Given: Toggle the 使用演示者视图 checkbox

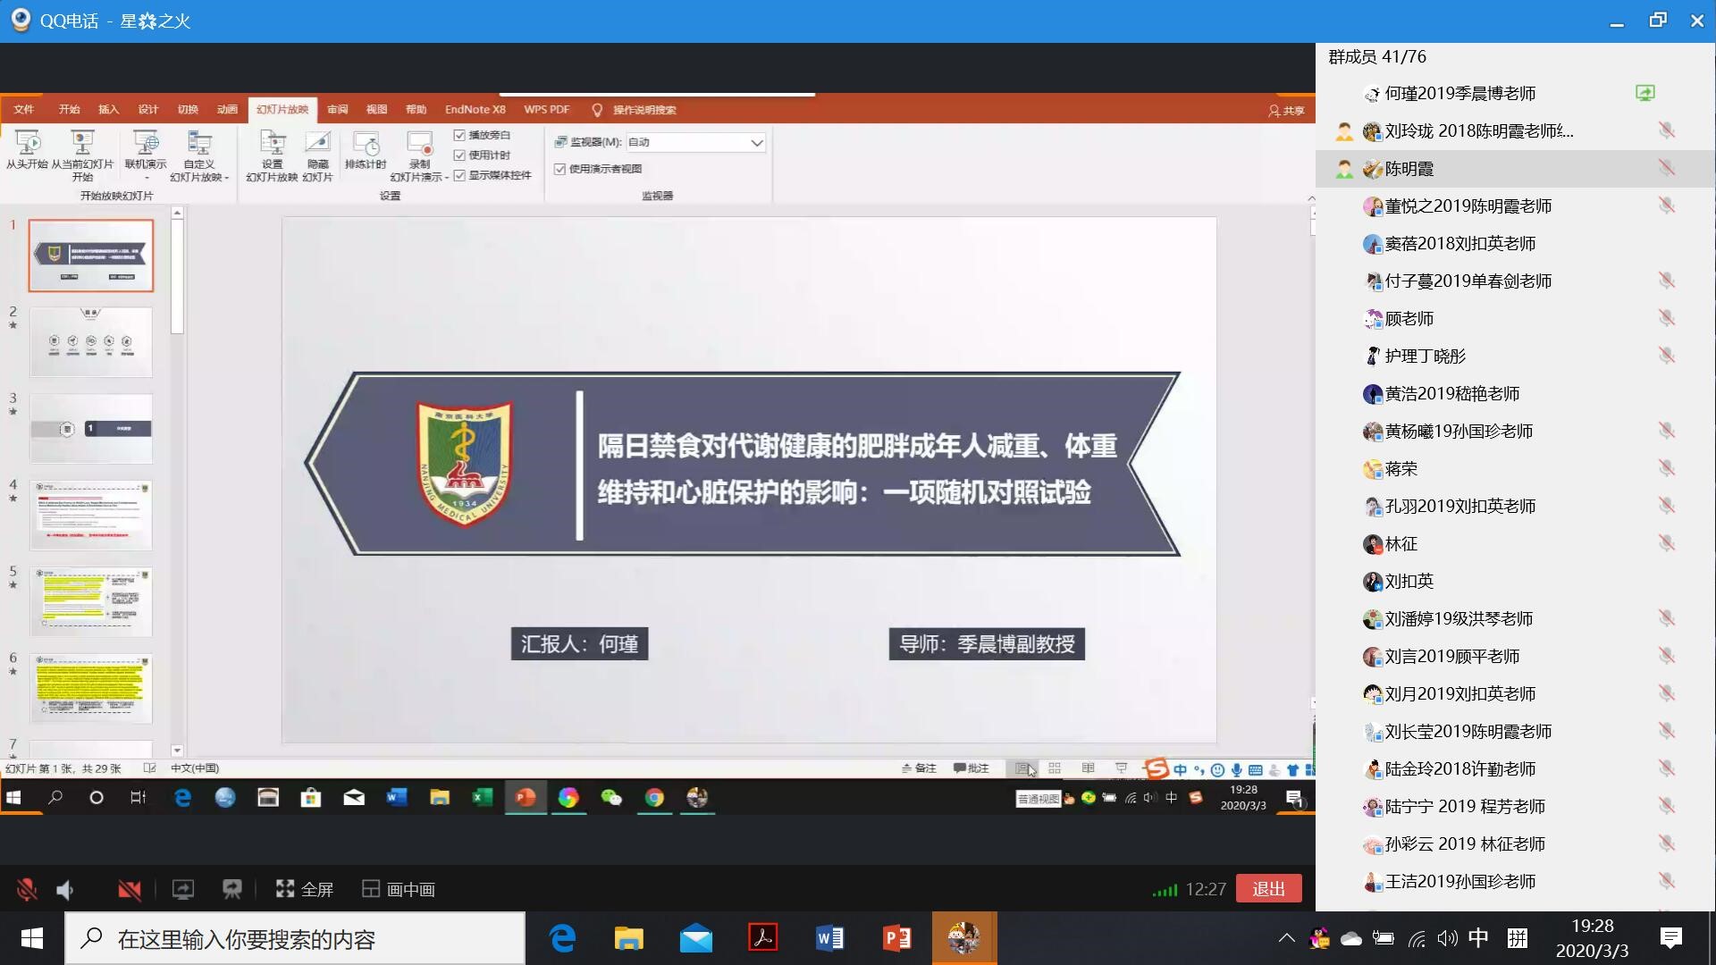Looking at the screenshot, I should click(x=560, y=169).
